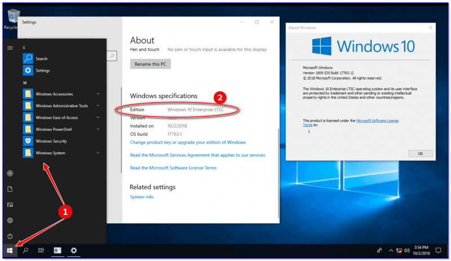
Task: Show hidden tray icons chevron
Action: tap(391, 251)
